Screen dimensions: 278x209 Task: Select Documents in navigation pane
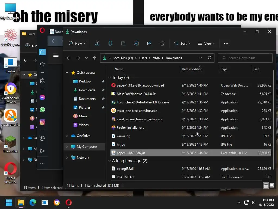point(87,99)
